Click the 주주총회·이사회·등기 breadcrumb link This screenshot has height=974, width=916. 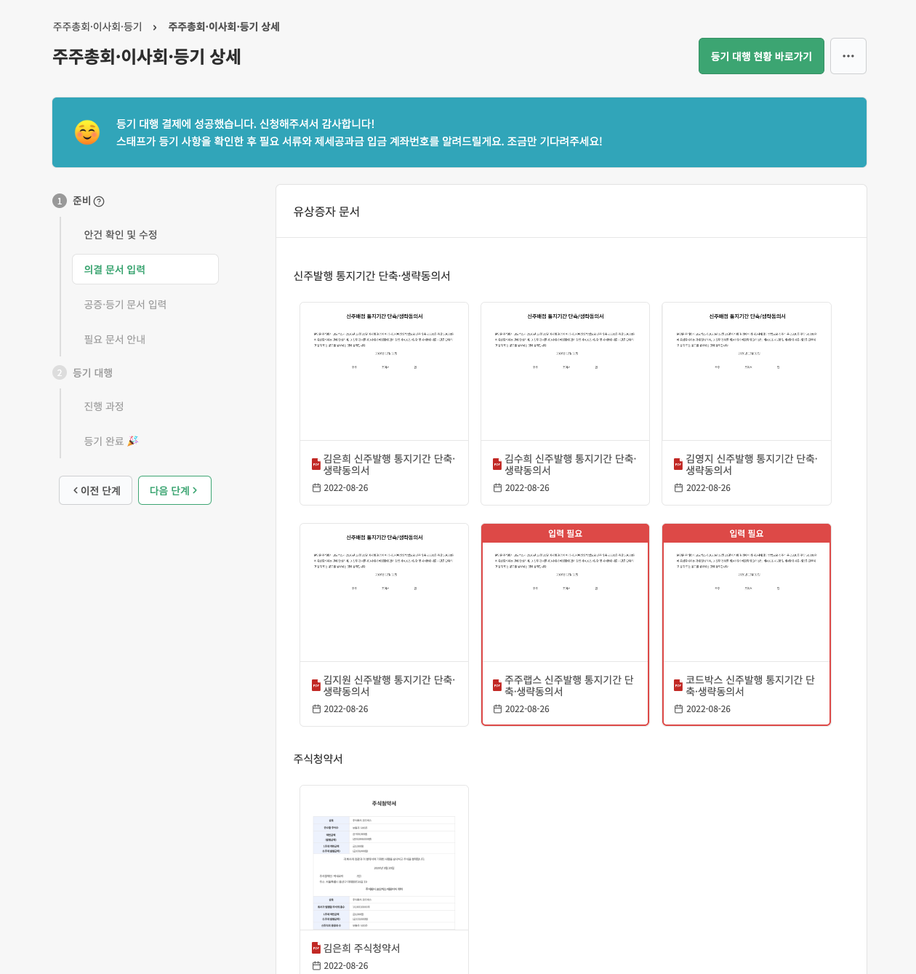click(x=98, y=26)
